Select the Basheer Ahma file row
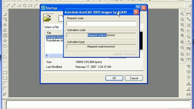 pos(55,37)
